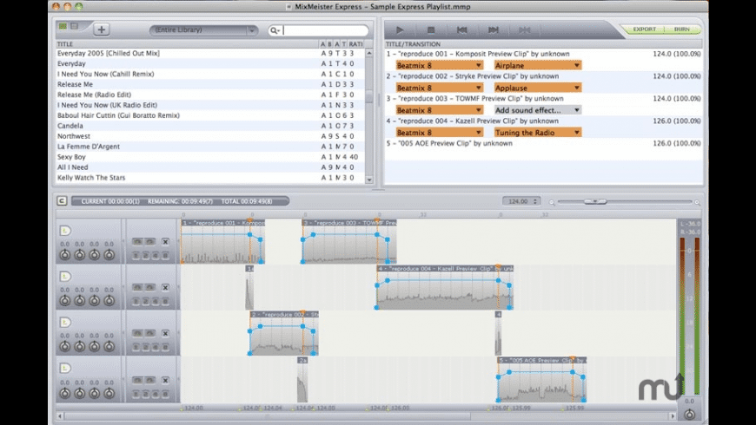Click the first track's tag icon

click(x=65, y=231)
